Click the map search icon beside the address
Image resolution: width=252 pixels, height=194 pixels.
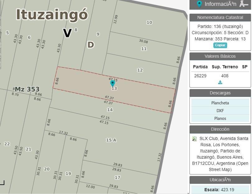(x=194, y=139)
